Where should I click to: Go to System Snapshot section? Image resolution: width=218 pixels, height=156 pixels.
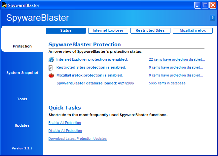pos(22,73)
